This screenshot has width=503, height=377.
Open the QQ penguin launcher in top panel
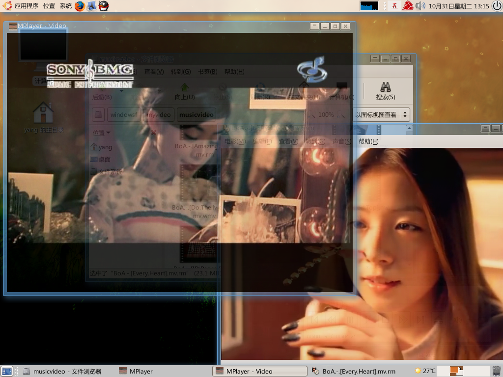[103, 6]
